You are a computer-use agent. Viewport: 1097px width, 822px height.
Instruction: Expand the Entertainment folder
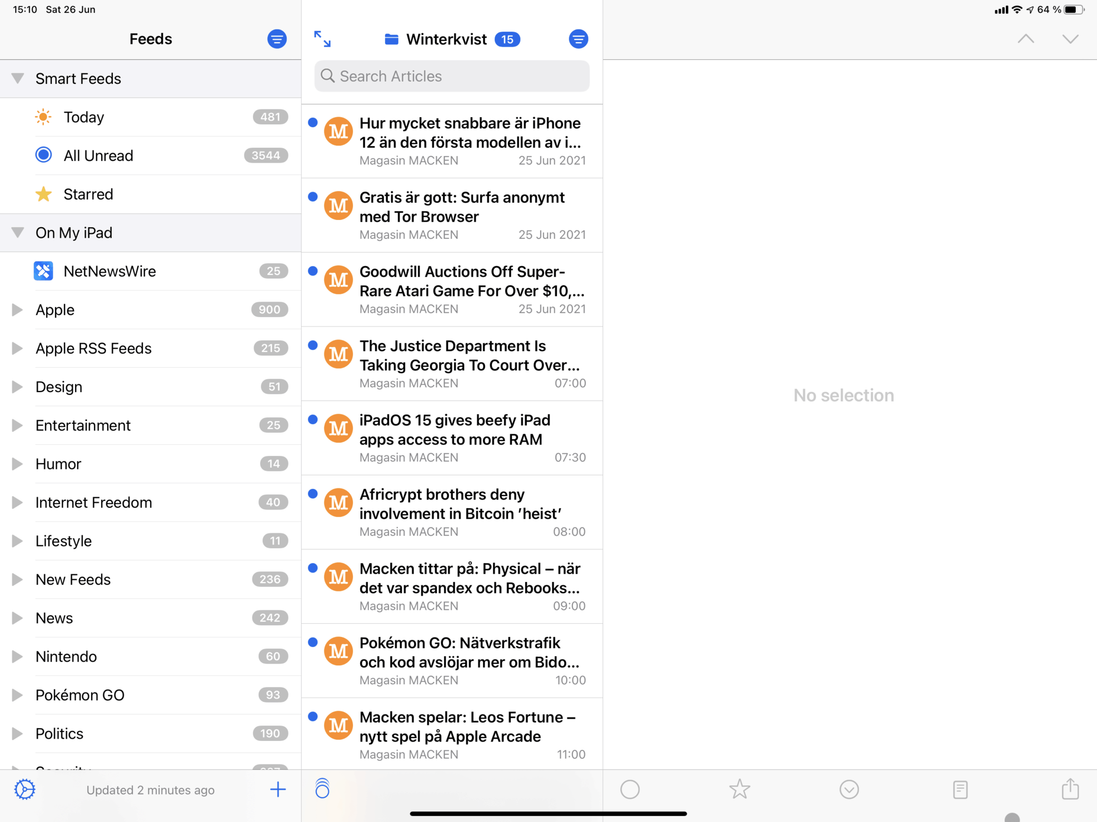17,425
